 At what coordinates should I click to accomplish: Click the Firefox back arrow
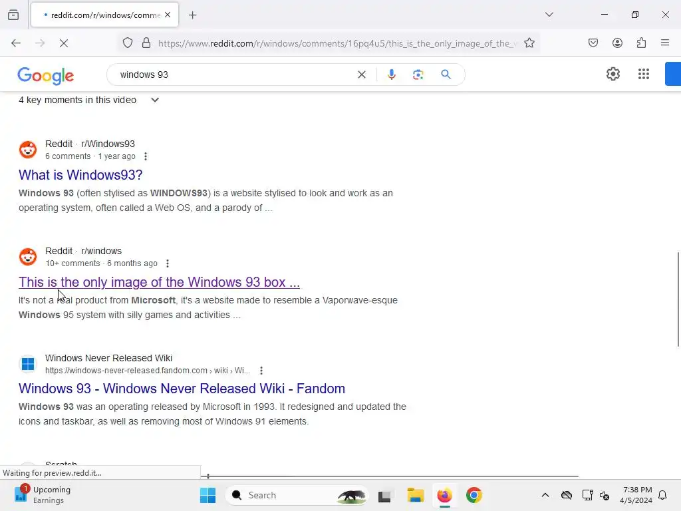click(16, 43)
